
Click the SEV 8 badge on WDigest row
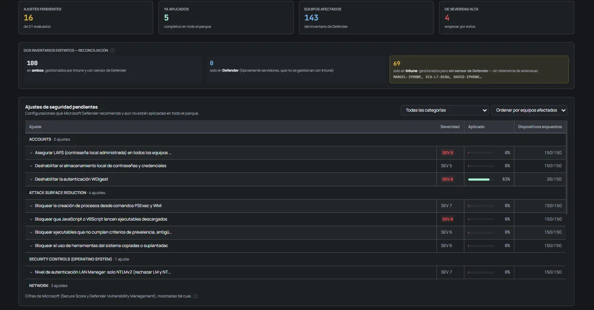(447, 179)
